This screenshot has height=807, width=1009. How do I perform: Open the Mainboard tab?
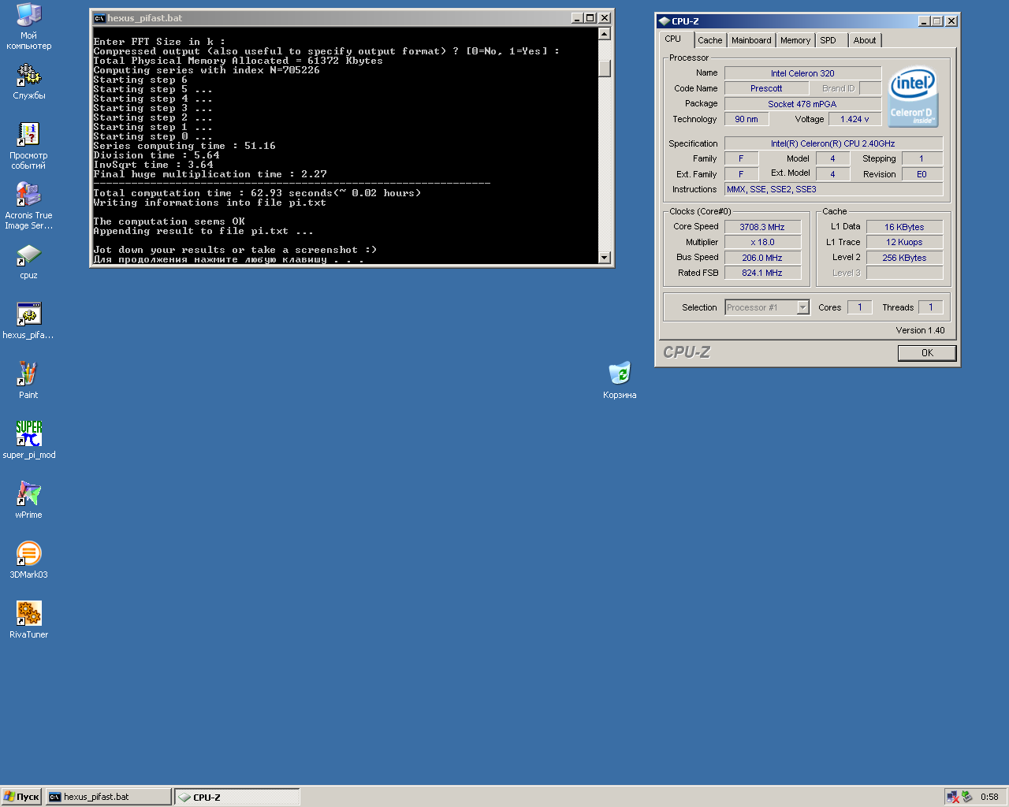pyautogui.click(x=751, y=40)
